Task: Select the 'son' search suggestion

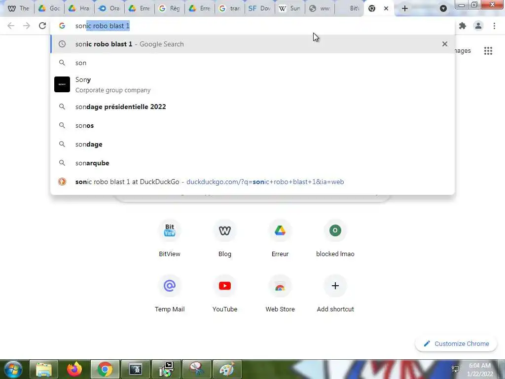Action: coord(252,63)
